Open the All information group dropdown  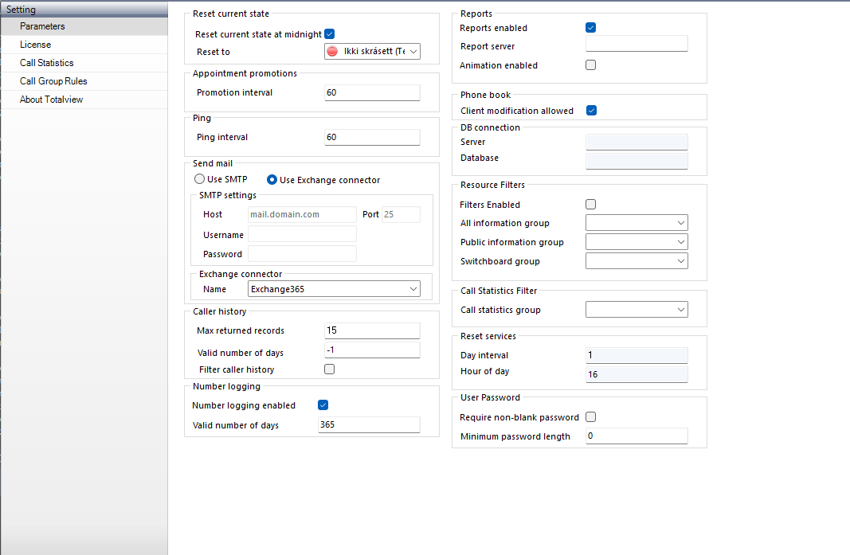click(637, 223)
